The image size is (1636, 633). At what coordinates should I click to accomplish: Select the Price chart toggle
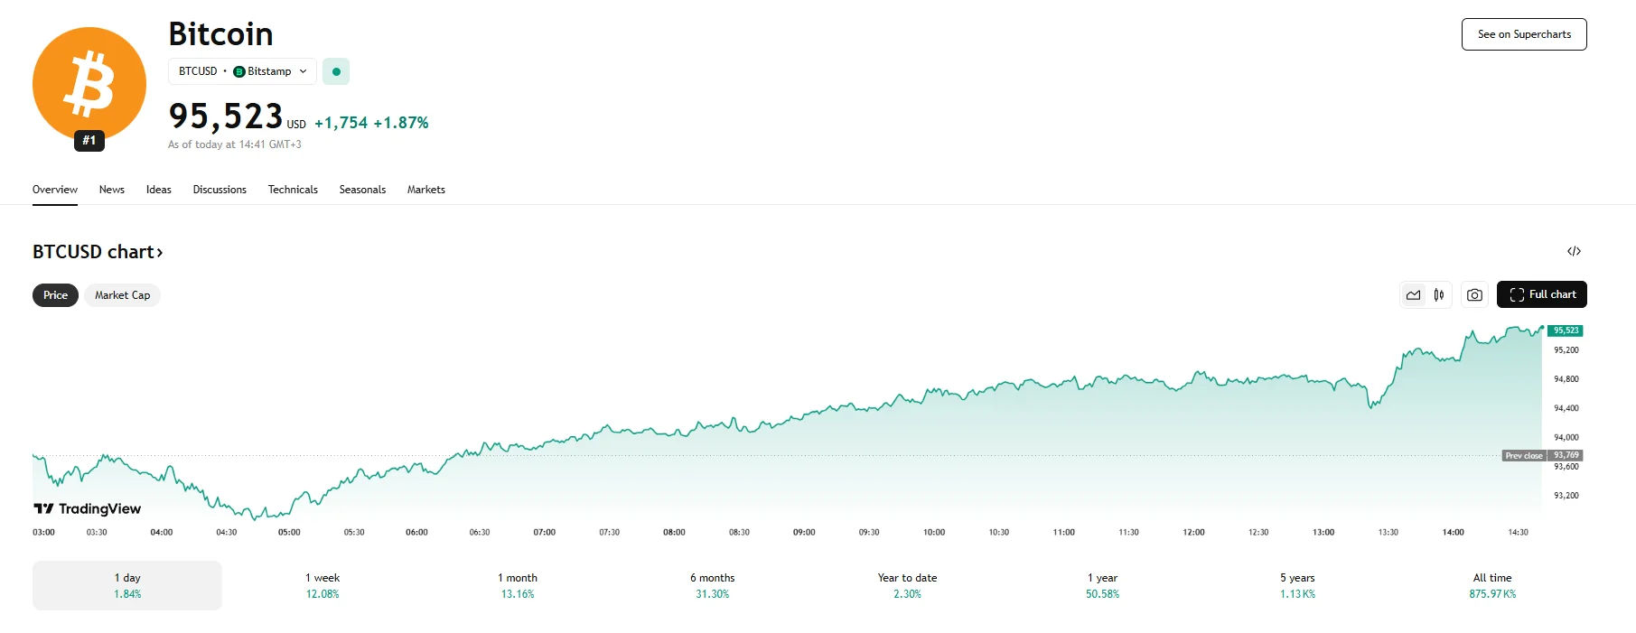pyautogui.click(x=55, y=295)
